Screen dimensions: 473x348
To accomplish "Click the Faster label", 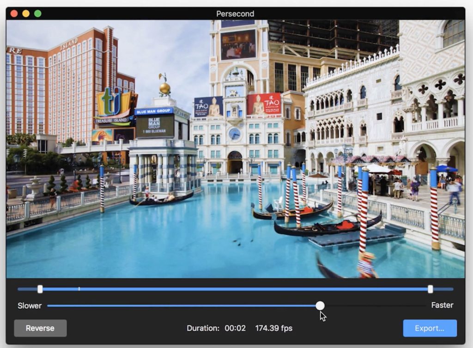I will 442,305.
